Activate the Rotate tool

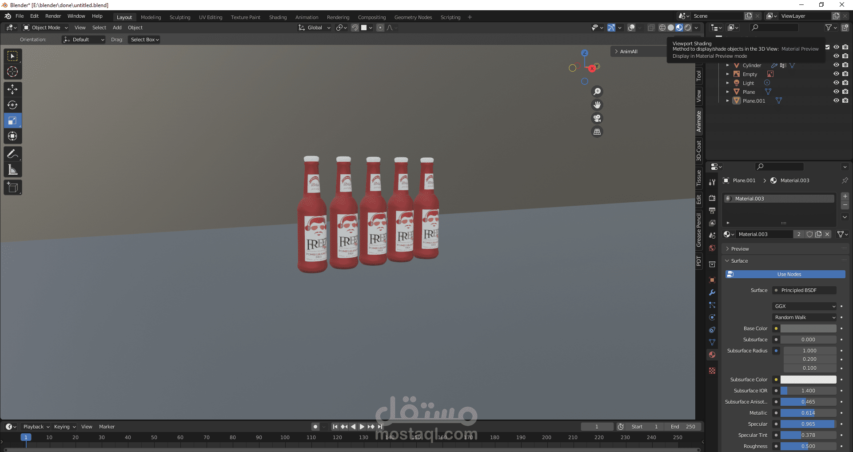coord(12,105)
